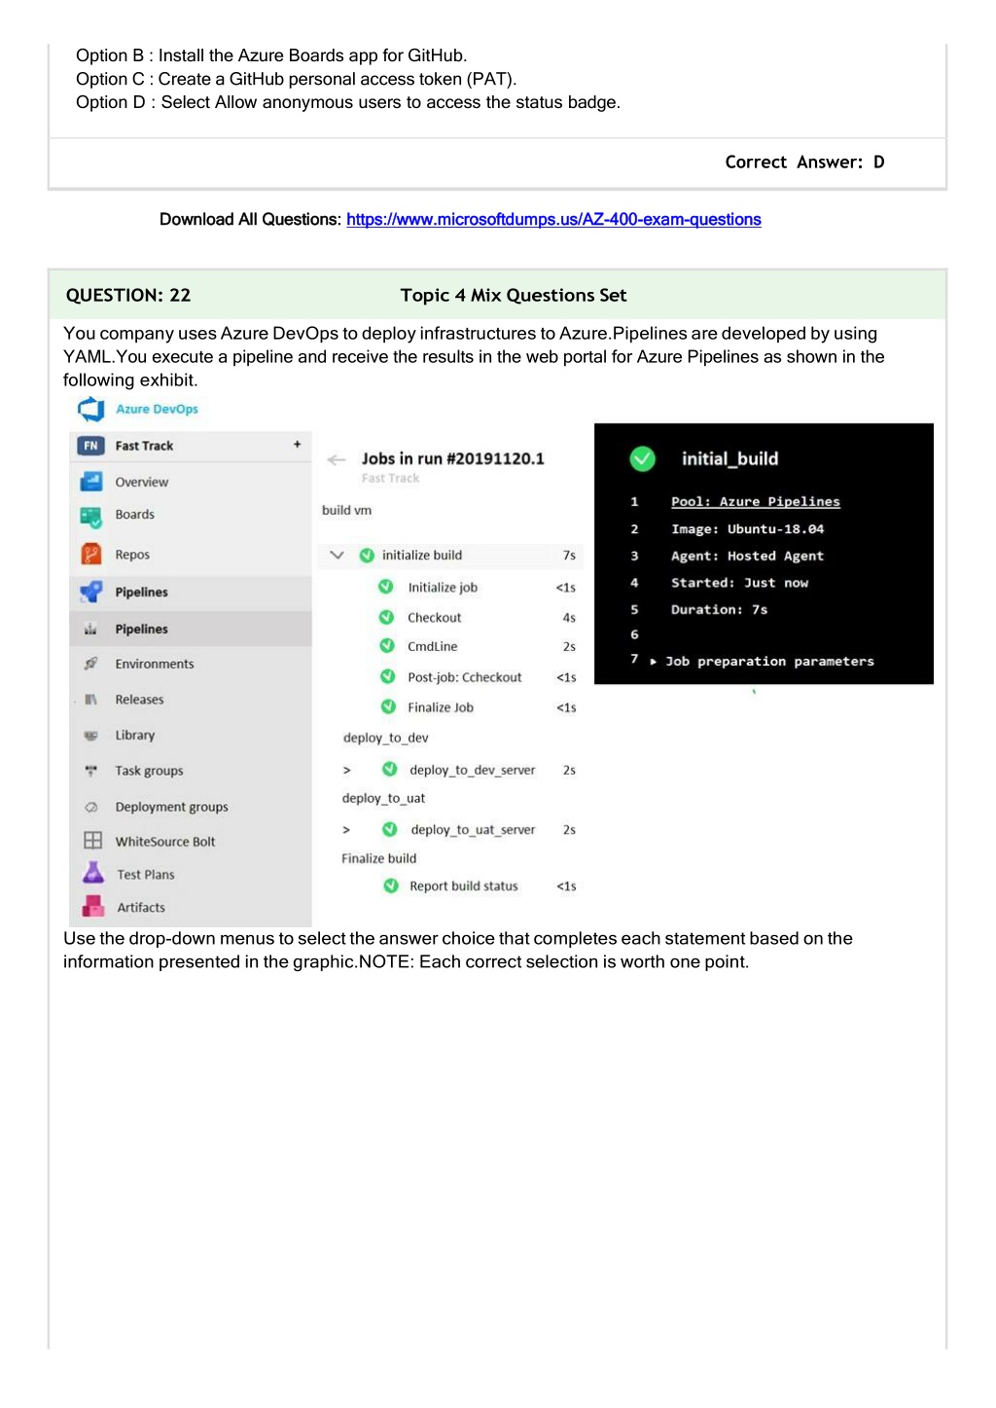The image size is (996, 1408).
Task: Click the plus icon beside Fast Track
Action: tap(297, 445)
